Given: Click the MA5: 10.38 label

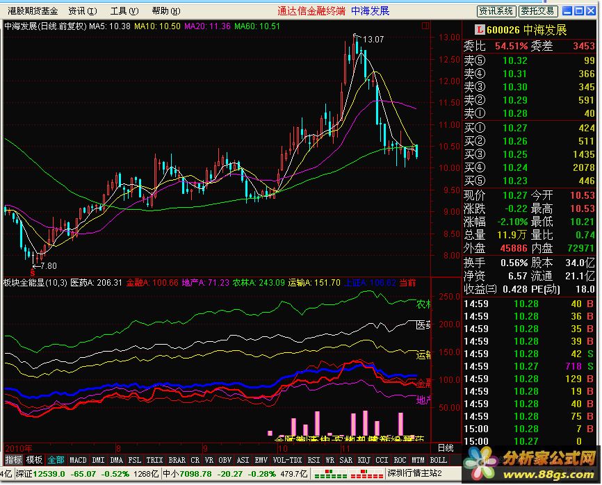Looking at the screenshot, I should [x=110, y=26].
